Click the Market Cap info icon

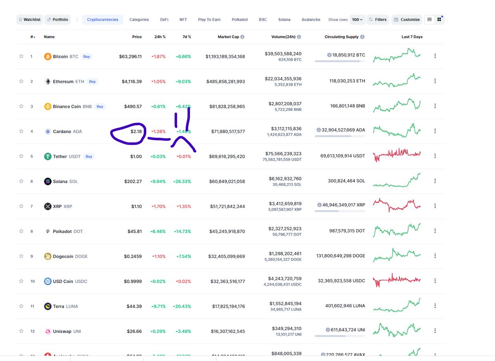coord(243,37)
